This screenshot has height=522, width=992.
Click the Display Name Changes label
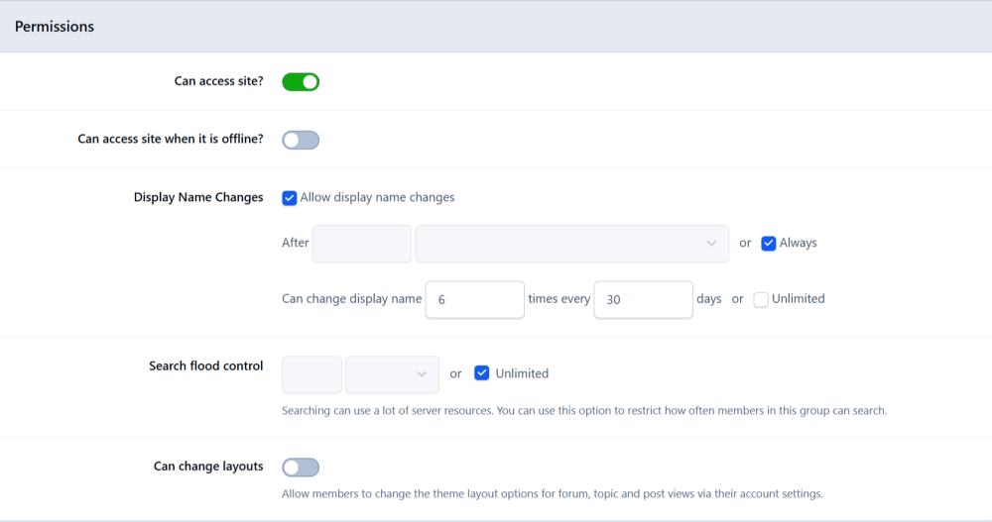coord(198,197)
